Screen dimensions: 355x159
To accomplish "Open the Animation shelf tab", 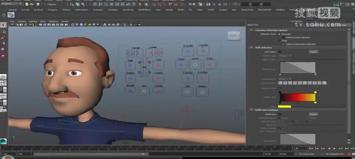I will pos(98,10).
